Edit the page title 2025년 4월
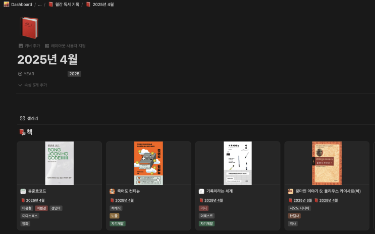 click(47, 60)
